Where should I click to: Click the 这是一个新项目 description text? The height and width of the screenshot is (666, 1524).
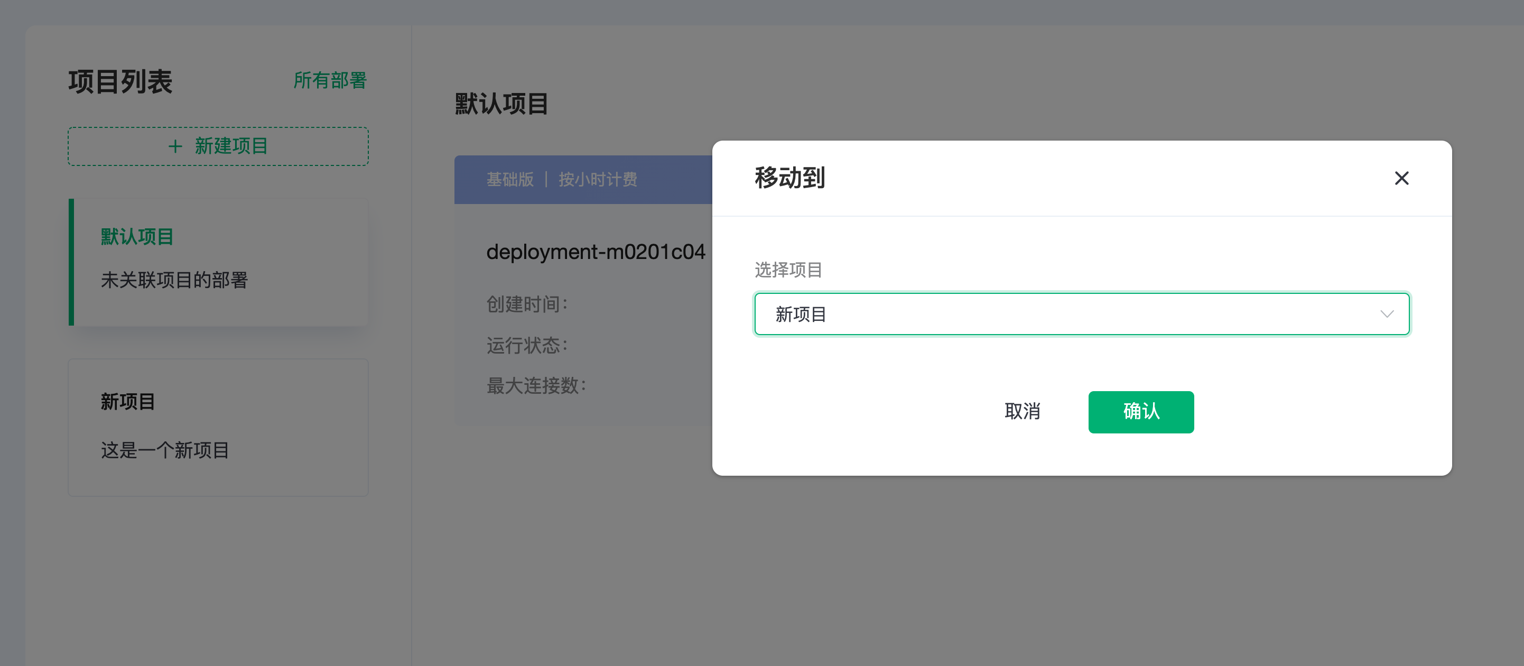[x=164, y=450]
